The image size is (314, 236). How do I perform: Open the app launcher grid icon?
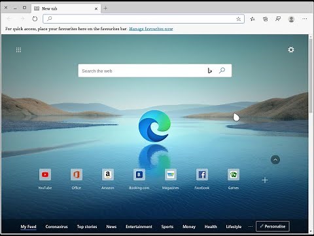[x=18, y=50]
